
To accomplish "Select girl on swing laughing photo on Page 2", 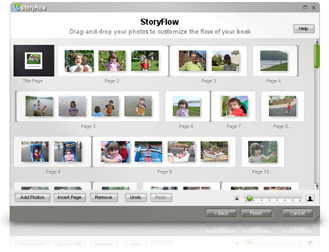I will click(79, 61).
